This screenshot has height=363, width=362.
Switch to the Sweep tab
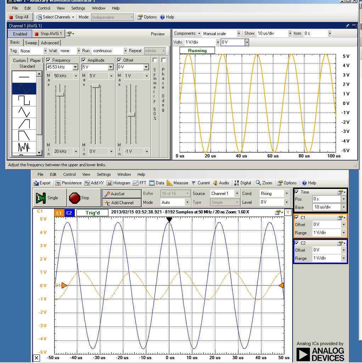[31, 43]
